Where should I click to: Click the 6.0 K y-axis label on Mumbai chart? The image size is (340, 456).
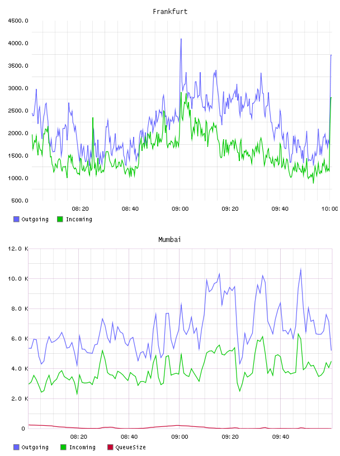click(x=20, y=339)
